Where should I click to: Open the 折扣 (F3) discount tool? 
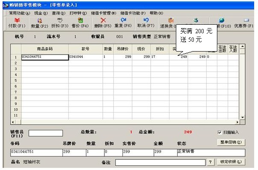[60, 23]
